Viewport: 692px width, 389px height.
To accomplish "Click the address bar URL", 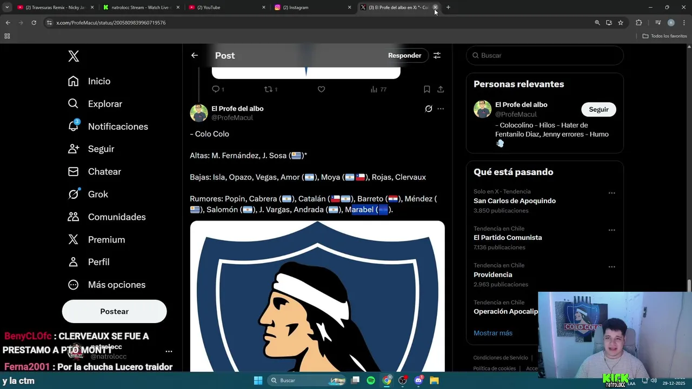I will 111,23.
